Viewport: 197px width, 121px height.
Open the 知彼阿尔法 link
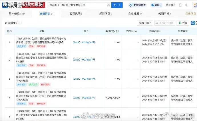click(138, 5)
